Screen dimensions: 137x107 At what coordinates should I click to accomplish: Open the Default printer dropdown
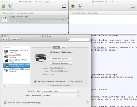click(x=60, y=91)
